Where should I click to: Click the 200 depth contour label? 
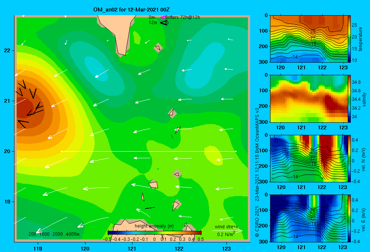(32, 234)
